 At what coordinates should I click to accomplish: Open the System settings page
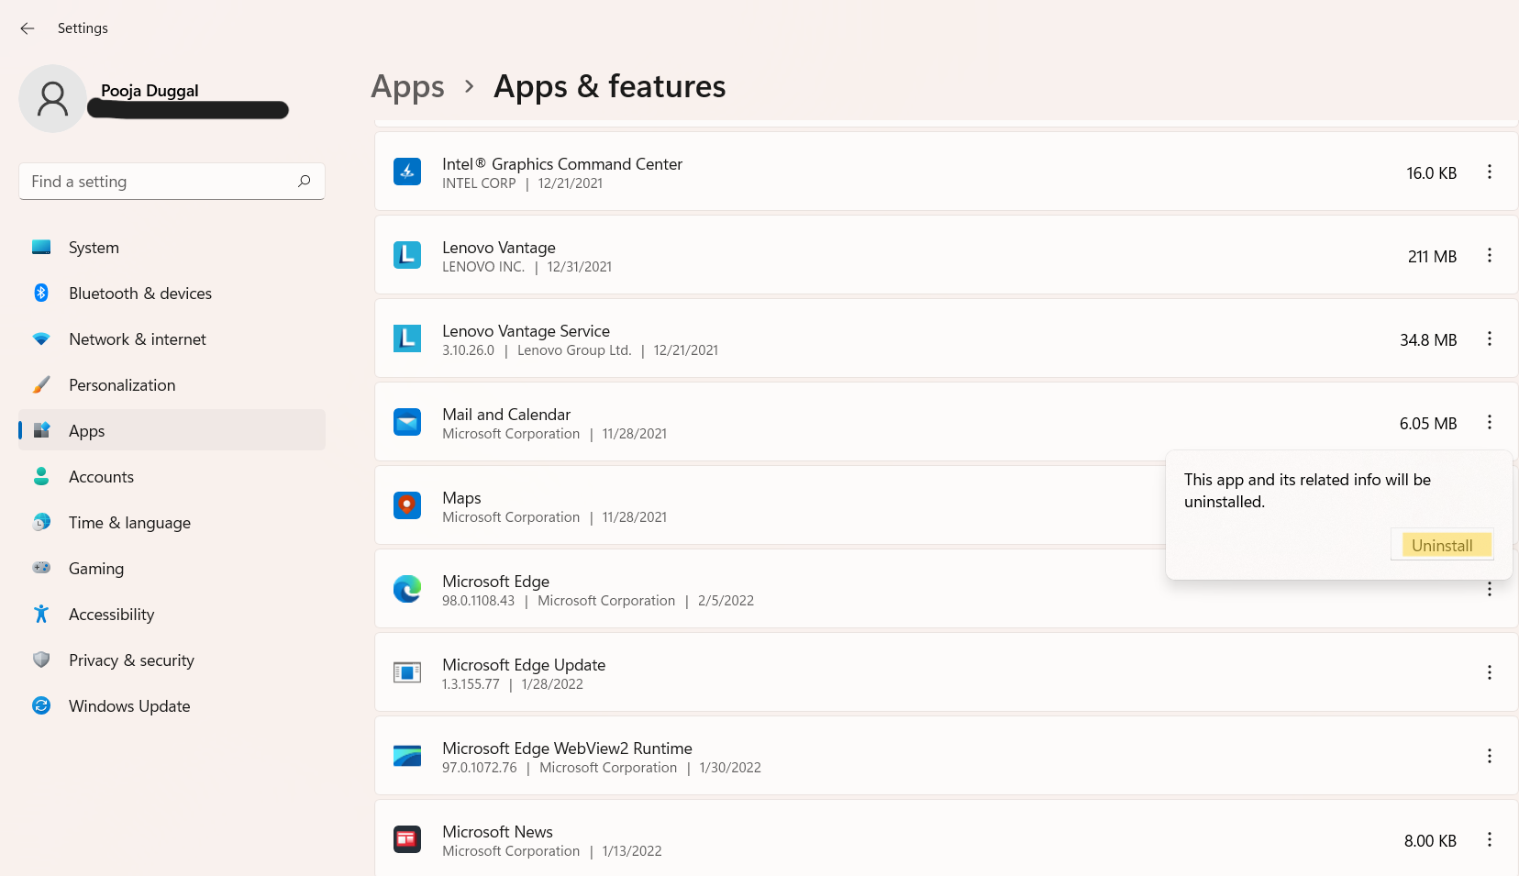tap(172, 248)
